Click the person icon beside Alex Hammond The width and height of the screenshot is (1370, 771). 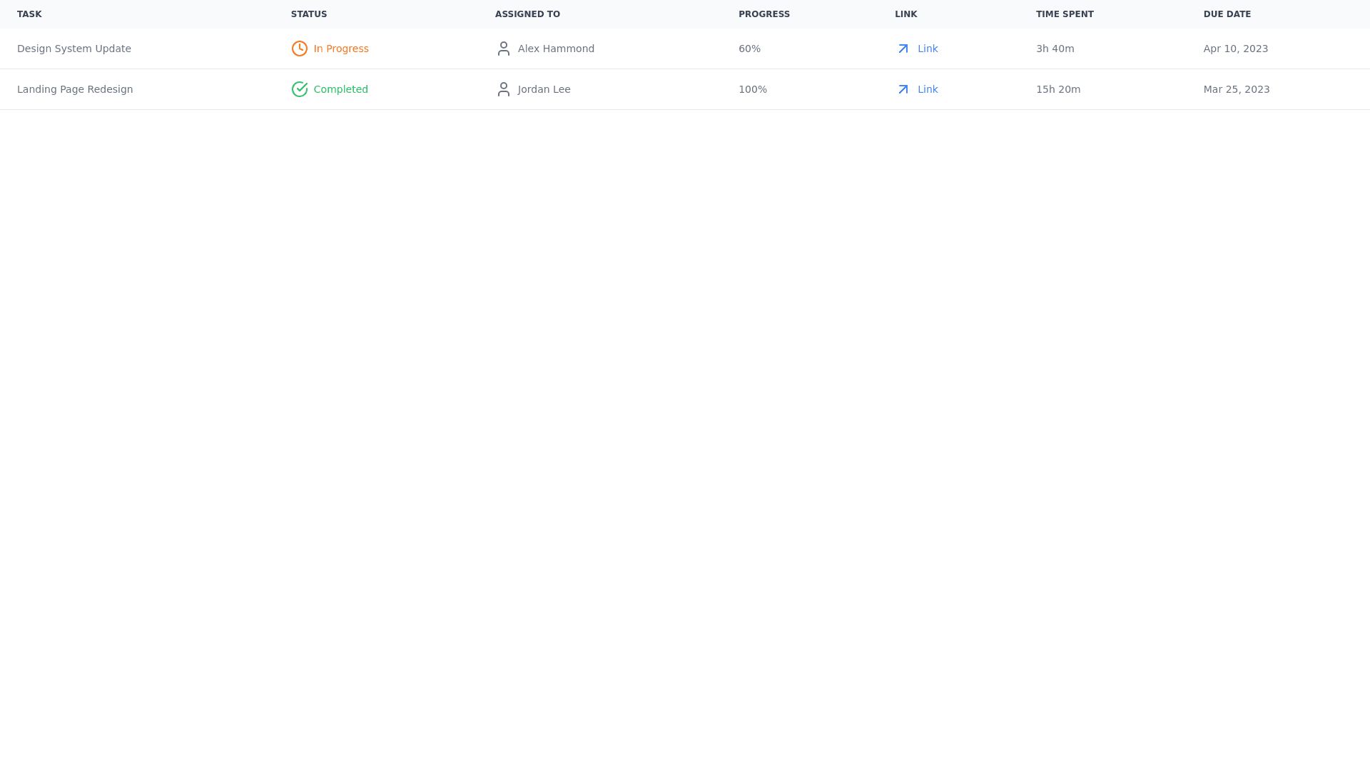(x=504, y=49)
